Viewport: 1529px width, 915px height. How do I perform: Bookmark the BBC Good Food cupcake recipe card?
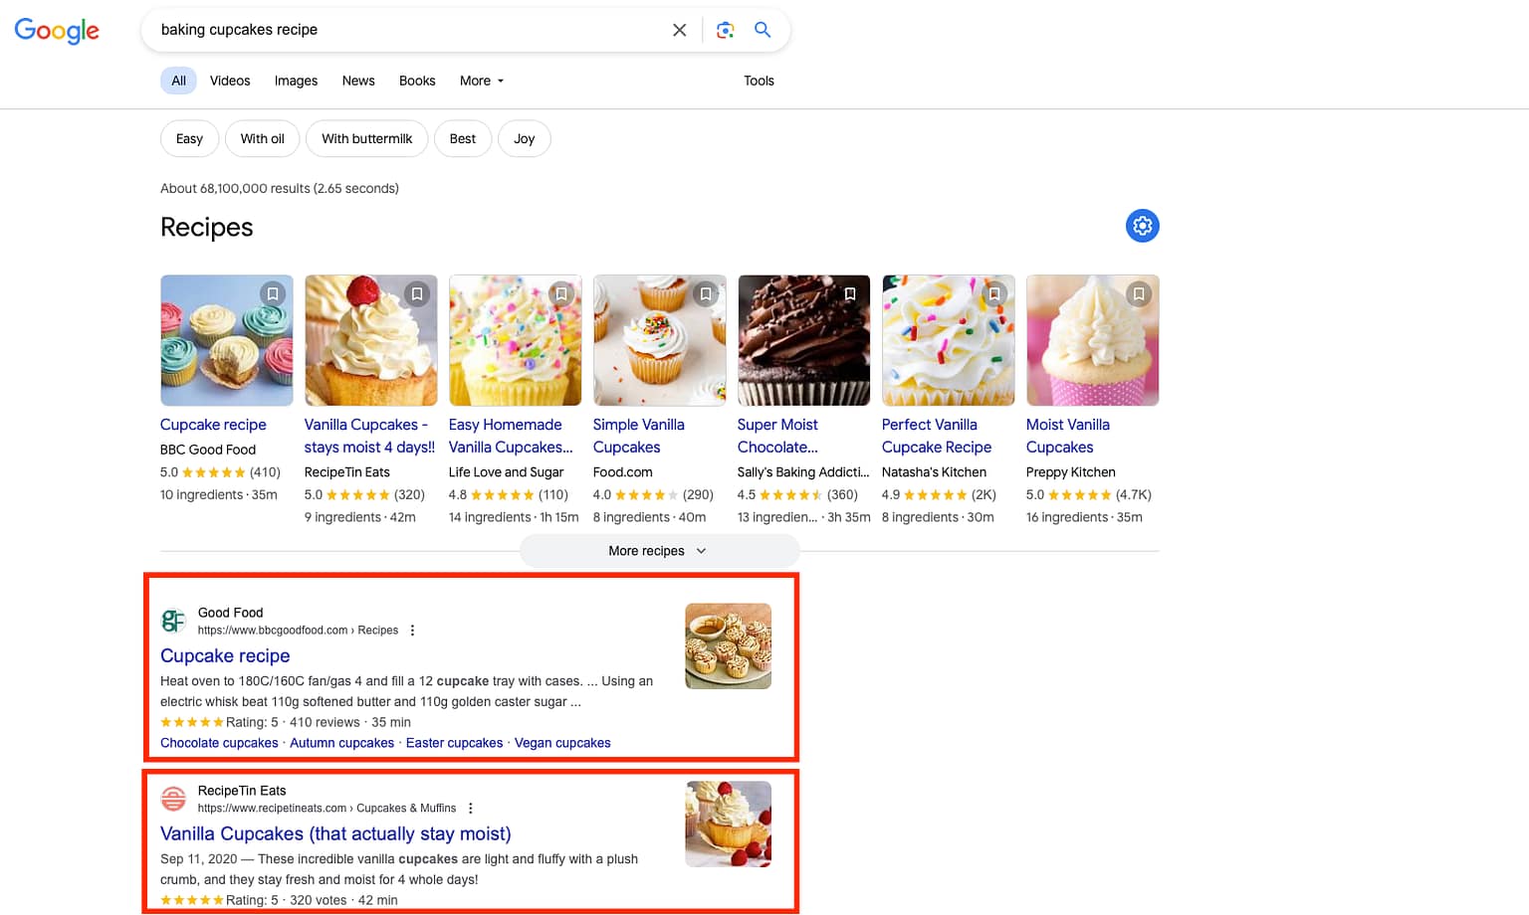tap(273, 293)
